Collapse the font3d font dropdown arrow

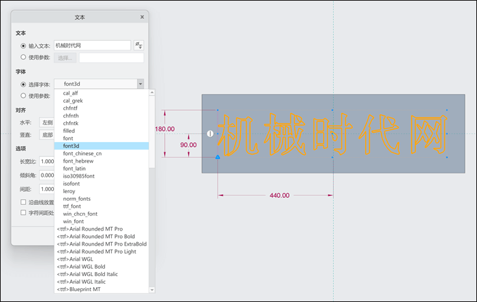pyautogui.click(x=140, y=84)
